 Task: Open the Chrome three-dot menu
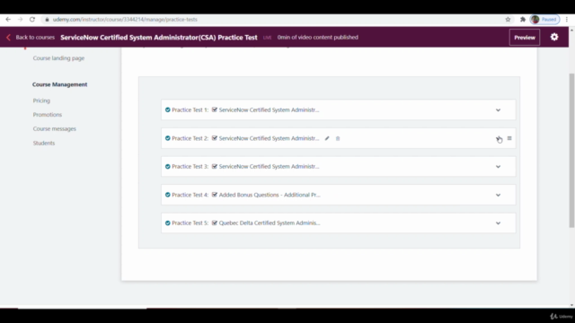[x=567, y=20]
